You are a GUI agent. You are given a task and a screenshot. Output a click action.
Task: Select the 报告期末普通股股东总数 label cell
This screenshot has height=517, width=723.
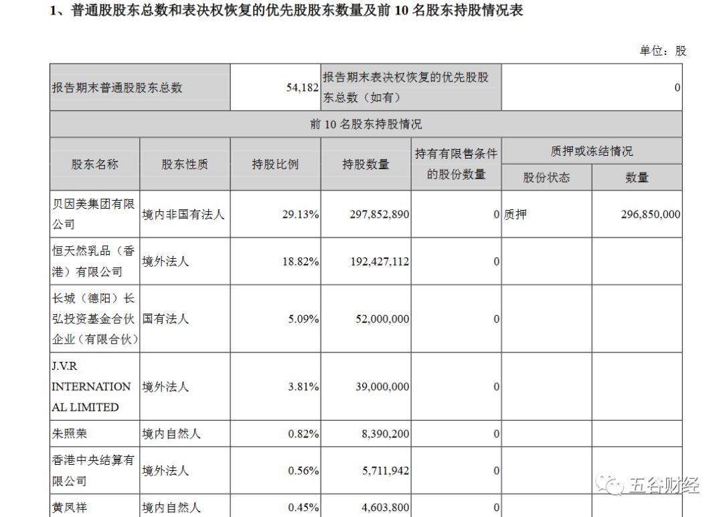pyautogui.click(x=140, y=88)
